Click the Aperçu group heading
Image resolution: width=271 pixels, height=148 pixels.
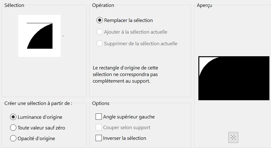point(204,5)
